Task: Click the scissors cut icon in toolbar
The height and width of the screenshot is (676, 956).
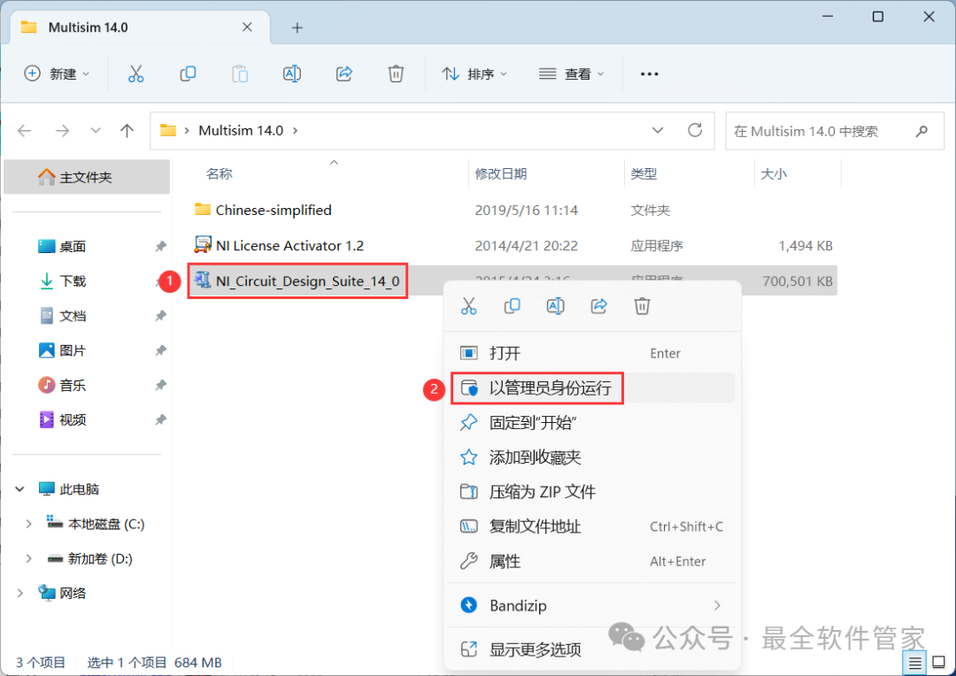Action: pos(135,74)
